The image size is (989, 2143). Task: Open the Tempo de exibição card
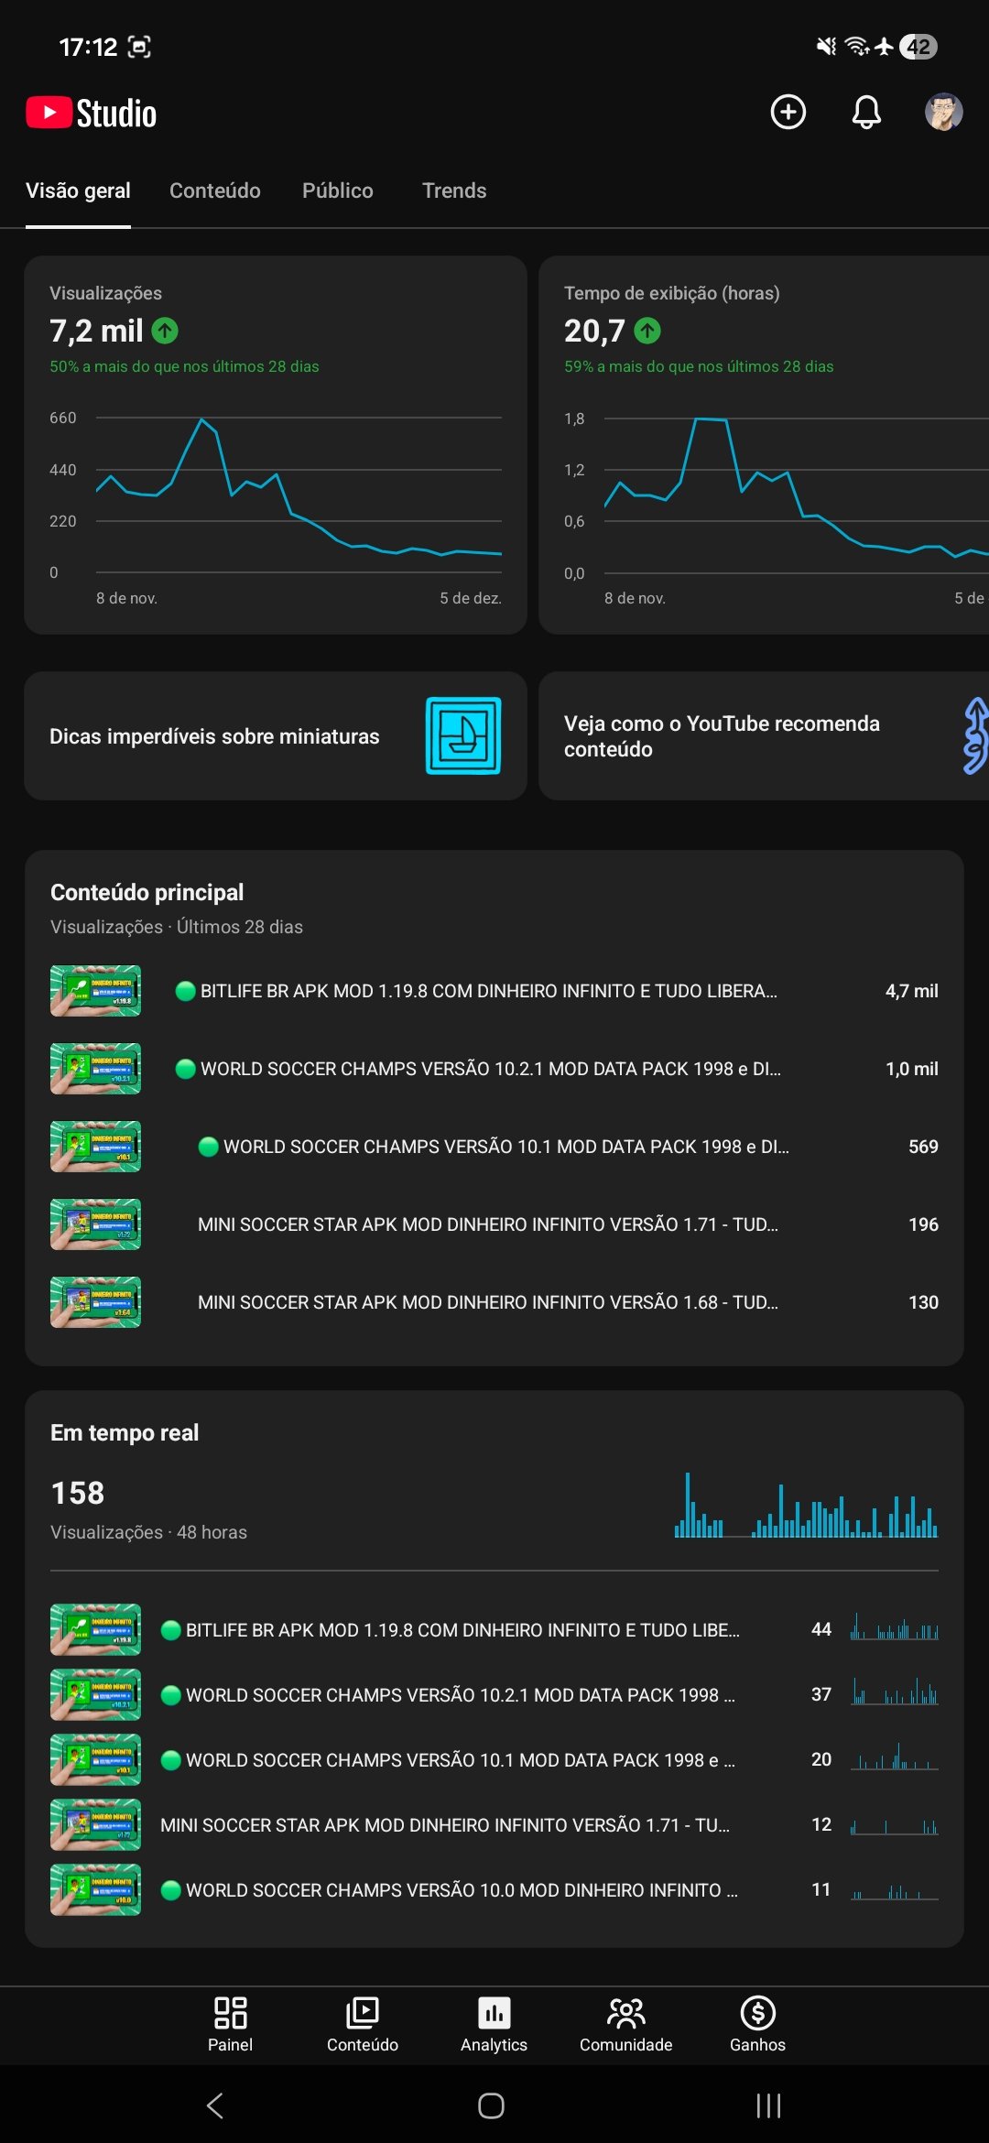[764, 445]
